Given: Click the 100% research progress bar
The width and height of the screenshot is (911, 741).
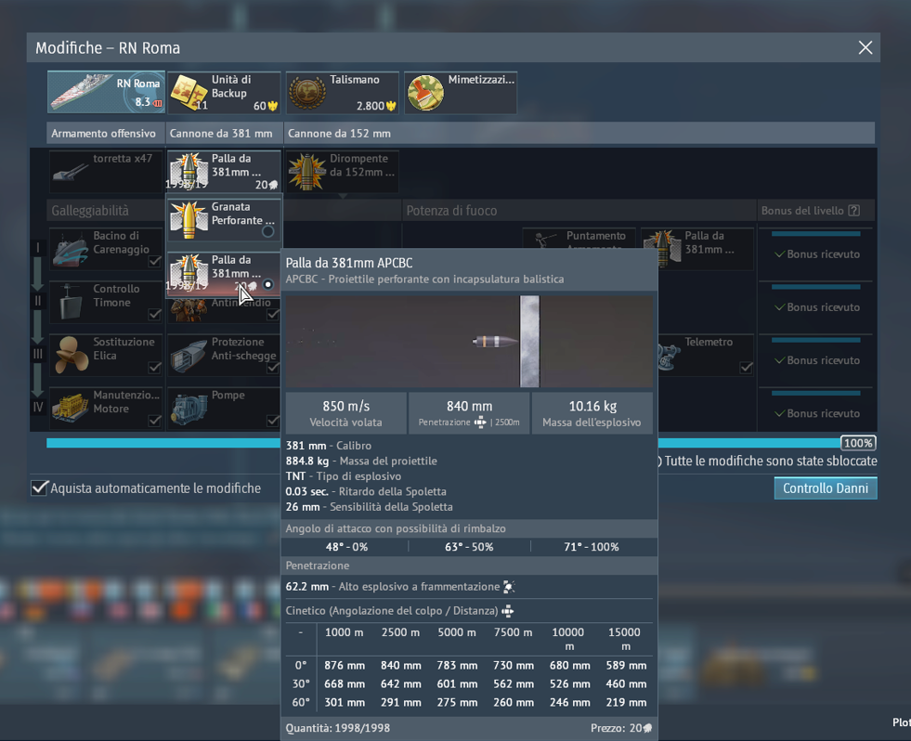Looking at the screenshot, I should point(856,443).
